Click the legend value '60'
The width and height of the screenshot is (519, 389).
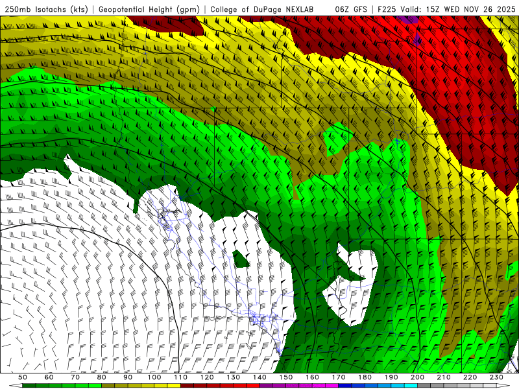click(49, 377)
